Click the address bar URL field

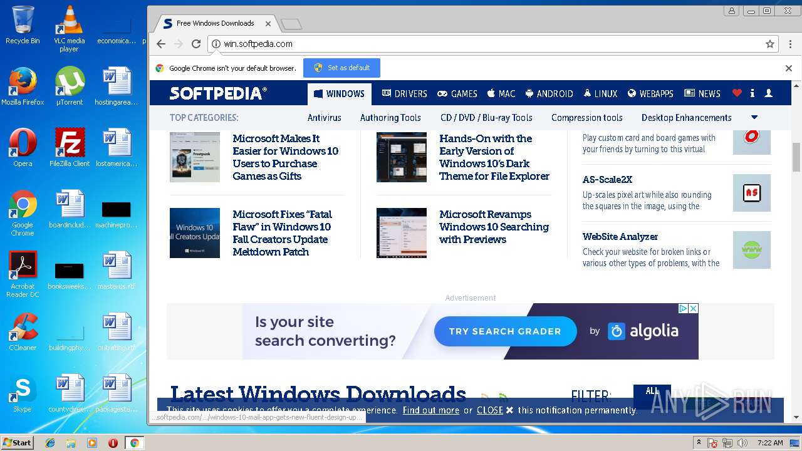point(492,44)
